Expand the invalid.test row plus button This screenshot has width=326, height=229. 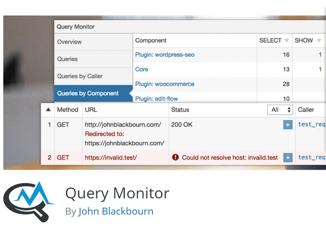pyautogui.click(x=288, y=157)
